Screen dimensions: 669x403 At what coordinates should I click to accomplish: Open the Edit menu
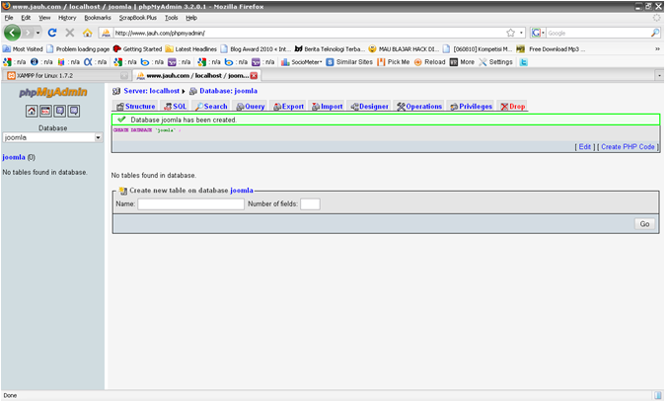(26, 18)
